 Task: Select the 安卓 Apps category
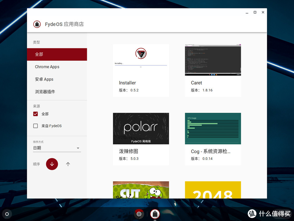pos(44,79)
